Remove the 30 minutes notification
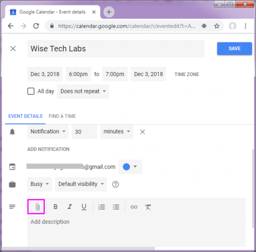256x252 pixels. (142, 132)
